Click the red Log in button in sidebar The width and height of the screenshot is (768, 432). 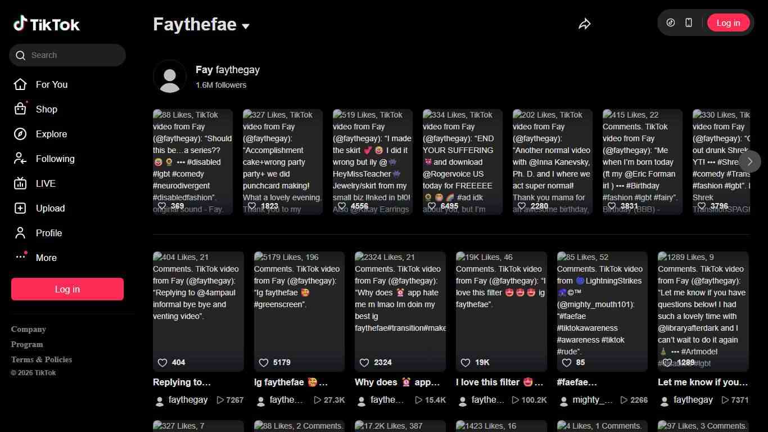67,289
